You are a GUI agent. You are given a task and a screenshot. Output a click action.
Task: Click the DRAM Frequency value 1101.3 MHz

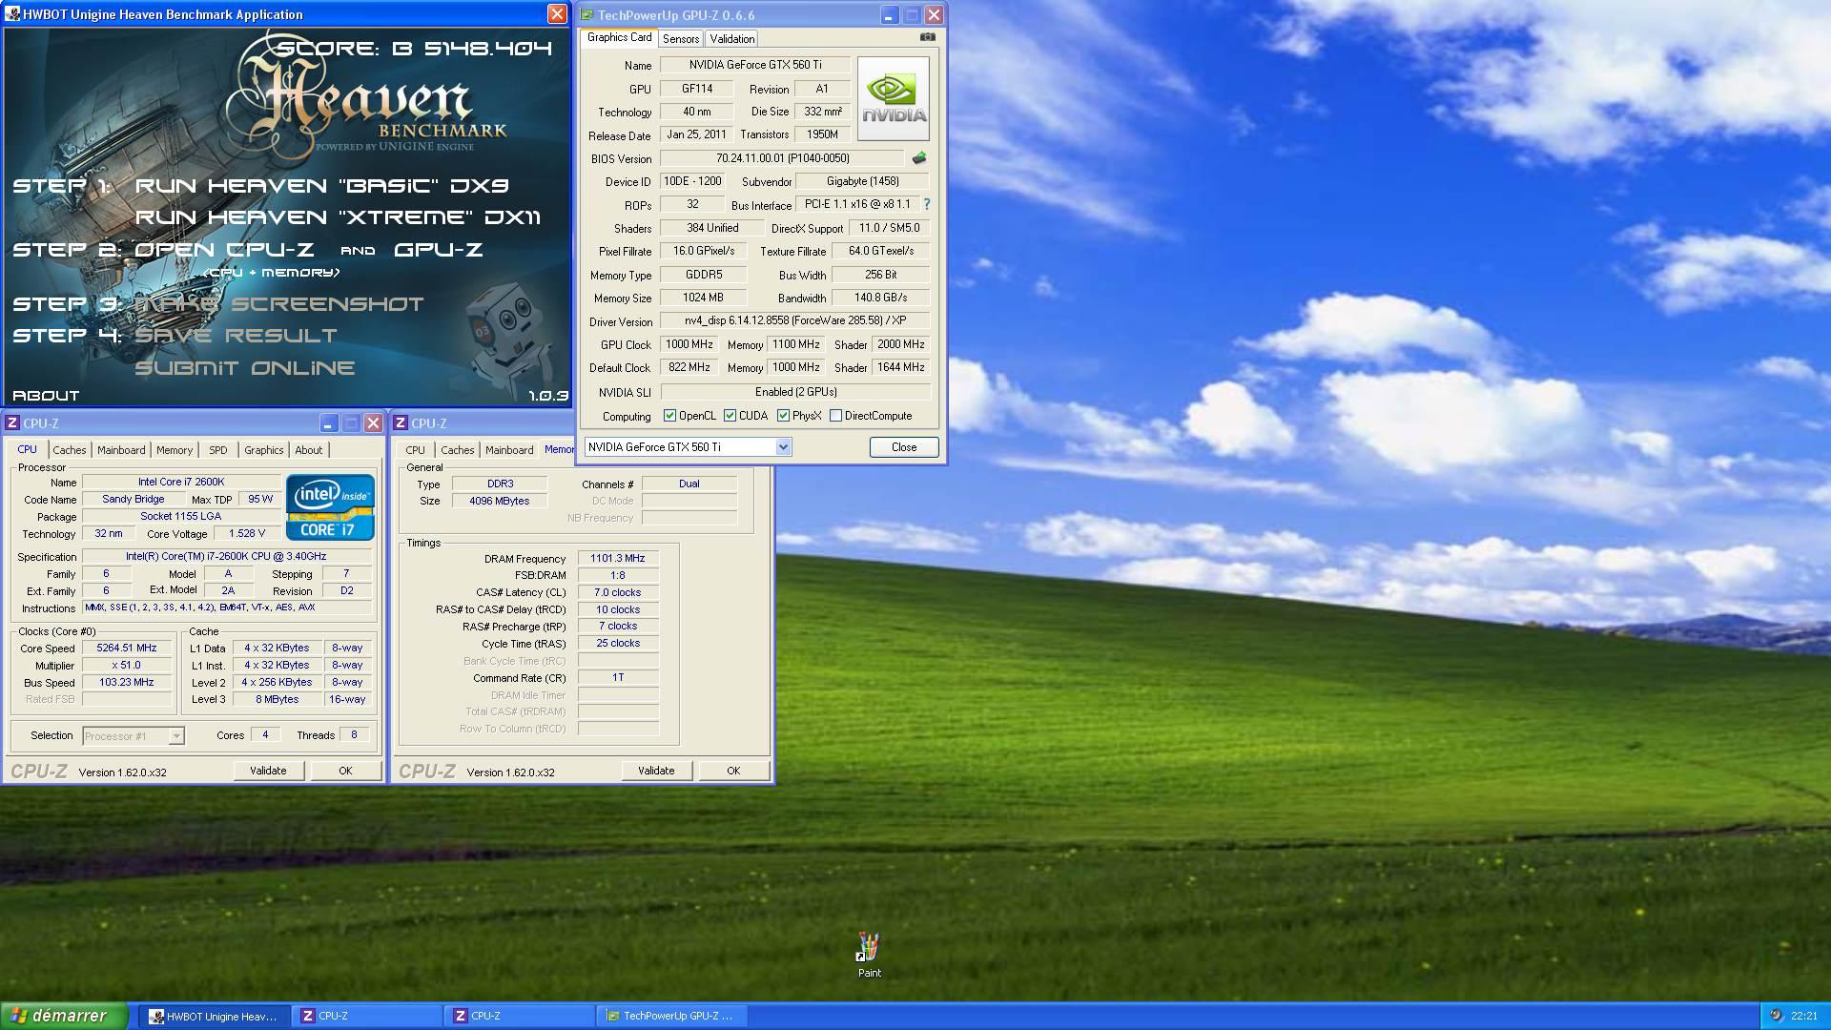(x=617, y=559)
